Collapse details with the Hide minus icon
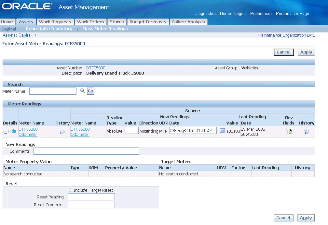Screen dimensions: 328x225 [x=6, y=132]
